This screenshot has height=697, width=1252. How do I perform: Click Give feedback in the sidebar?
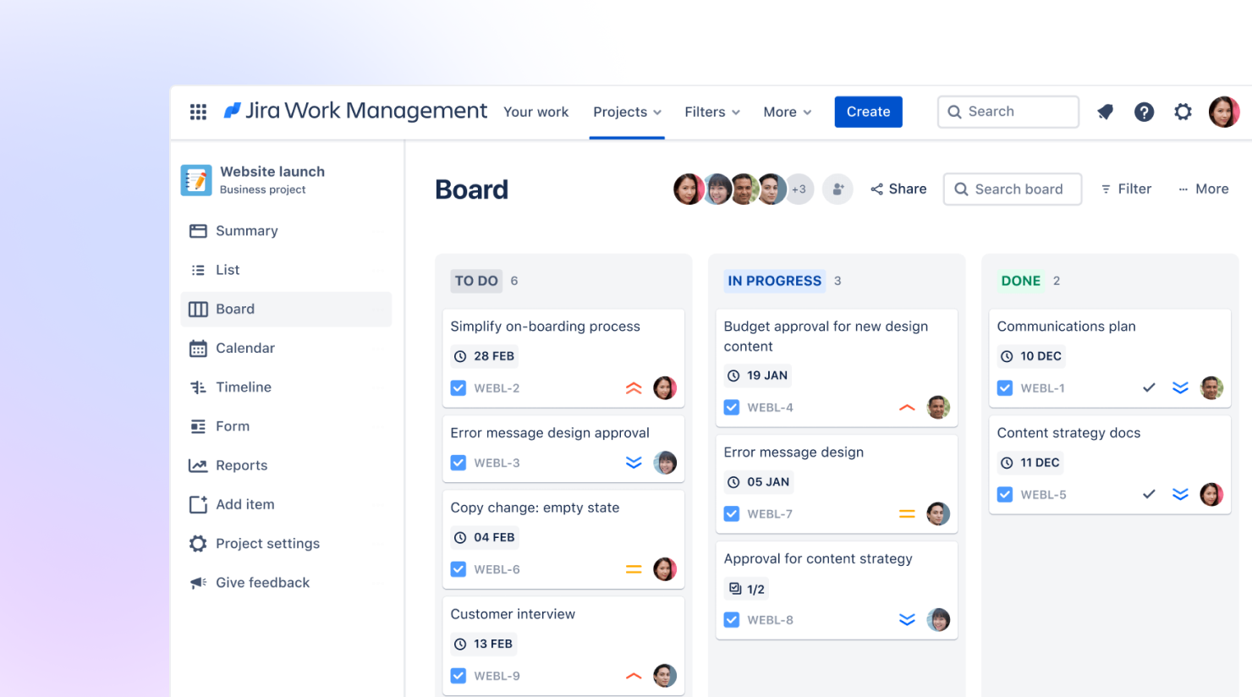pyautogui.click(x=286, y=583)
